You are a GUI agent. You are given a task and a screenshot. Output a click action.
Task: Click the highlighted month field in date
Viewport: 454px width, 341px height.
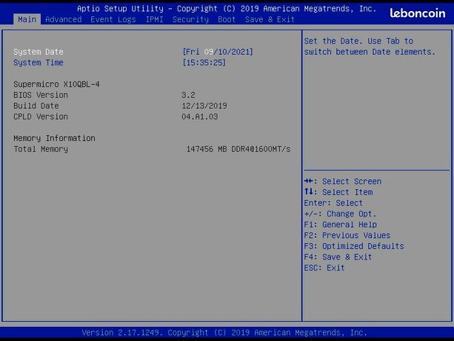click(208, 52)
